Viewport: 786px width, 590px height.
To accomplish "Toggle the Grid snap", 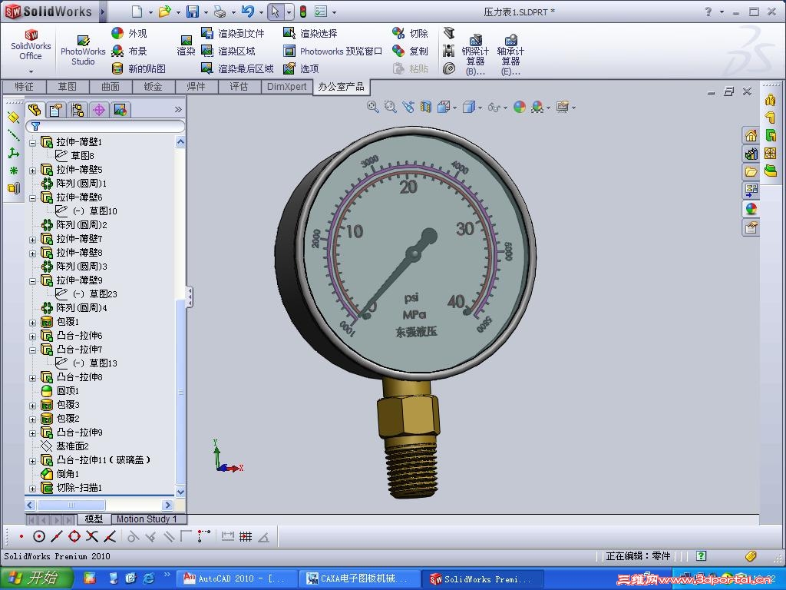I will tap(246, 537).
